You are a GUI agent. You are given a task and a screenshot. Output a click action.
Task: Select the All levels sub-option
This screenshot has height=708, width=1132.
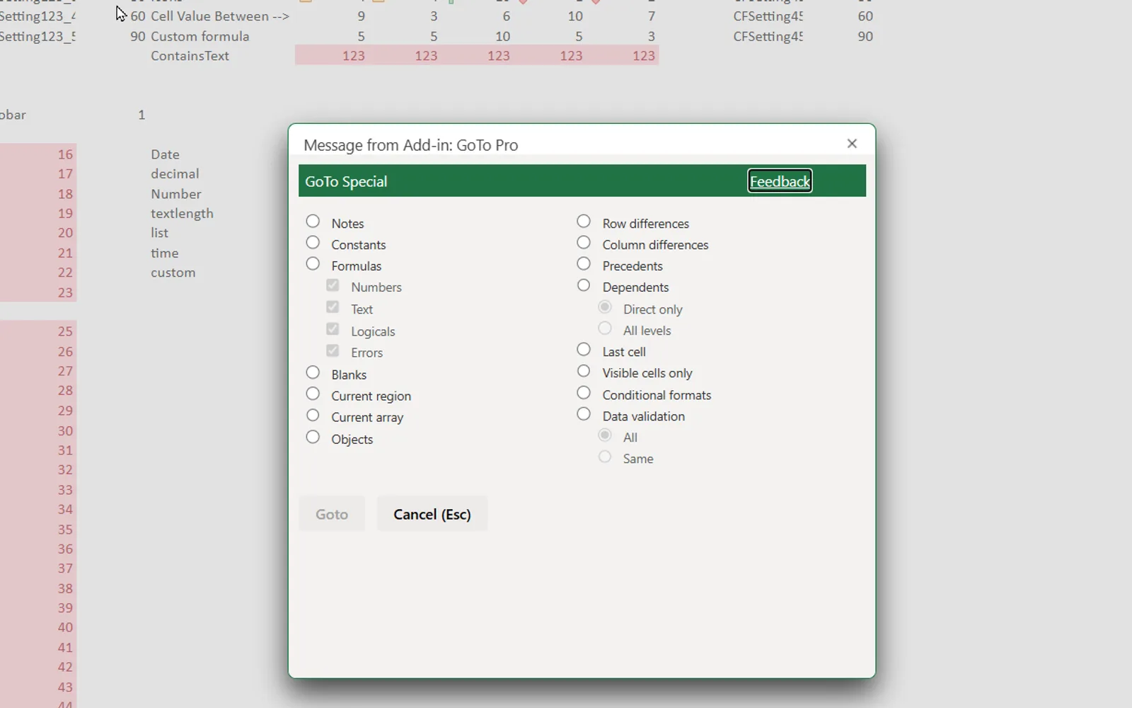605,329
